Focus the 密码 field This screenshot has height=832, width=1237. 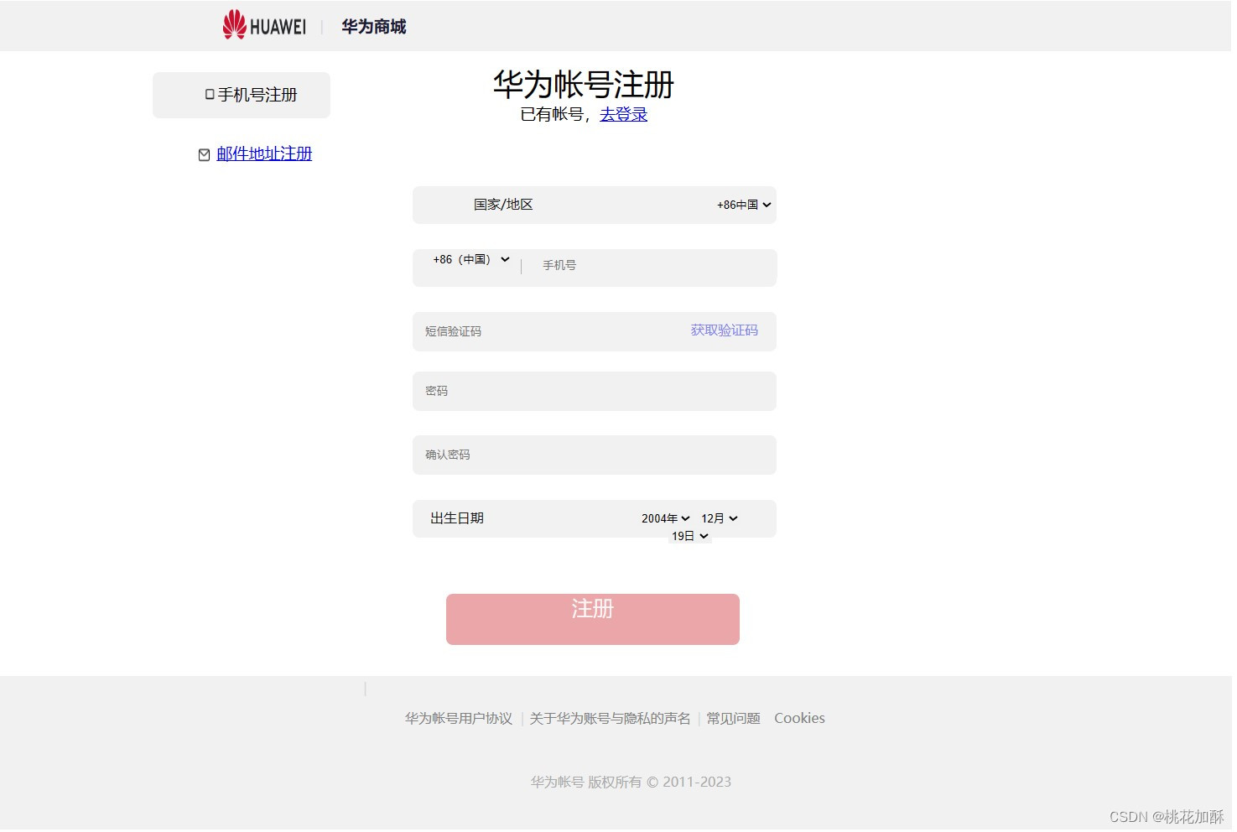point(595,392)
